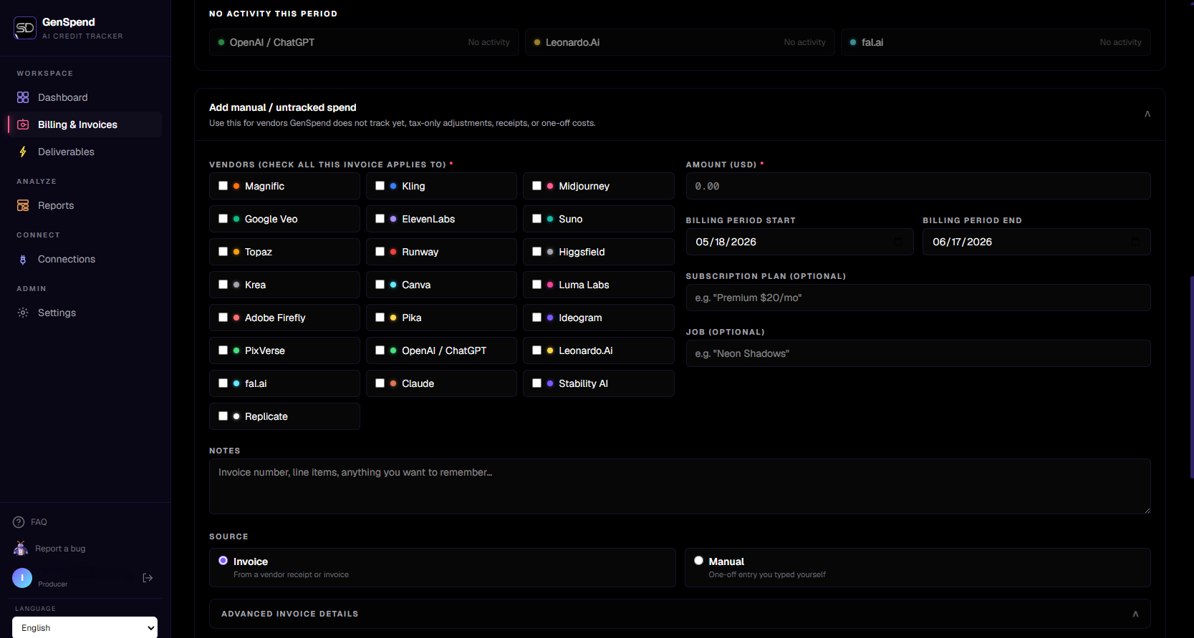This screenshot has width=1194, height=638.
Task: Tick the Canva vendor checkbox
Action: (380, 285)
